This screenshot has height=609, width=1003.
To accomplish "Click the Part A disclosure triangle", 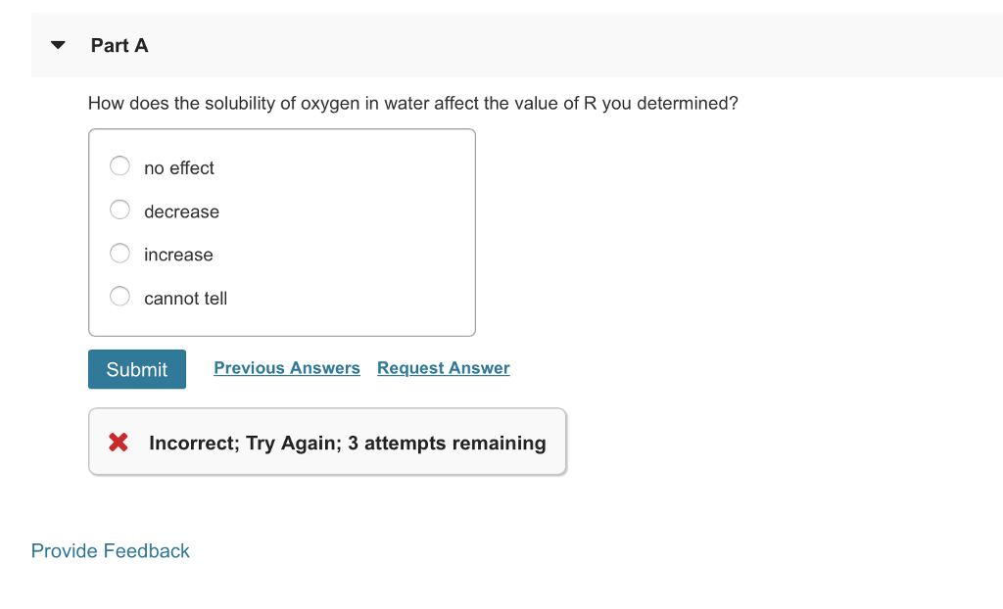I will [57, 44].
